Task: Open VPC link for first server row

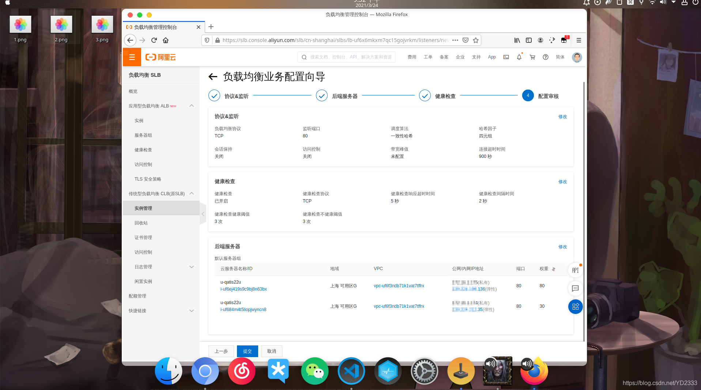Action: point(399,286)
